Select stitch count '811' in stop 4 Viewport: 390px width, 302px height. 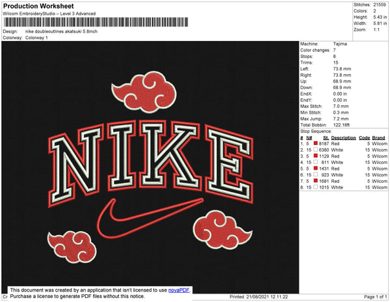[325, 162]
